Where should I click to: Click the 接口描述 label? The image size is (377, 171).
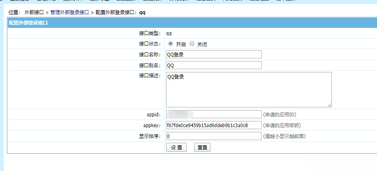click(150, 76)
